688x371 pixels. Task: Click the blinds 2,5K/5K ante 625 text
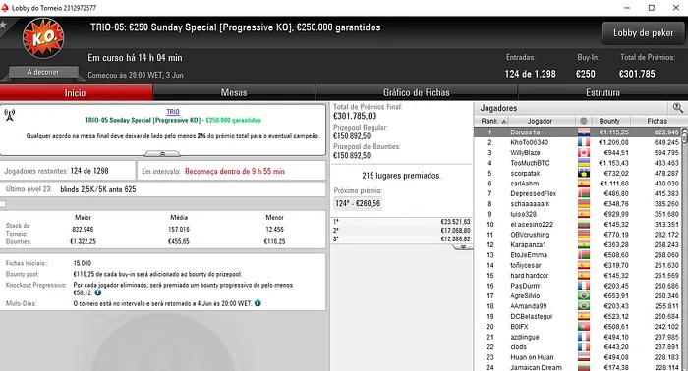[x=98, y=189]
